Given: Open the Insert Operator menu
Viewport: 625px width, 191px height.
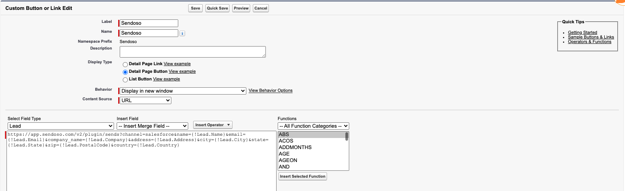Looking at the screenshot, I should coord(213,125).
